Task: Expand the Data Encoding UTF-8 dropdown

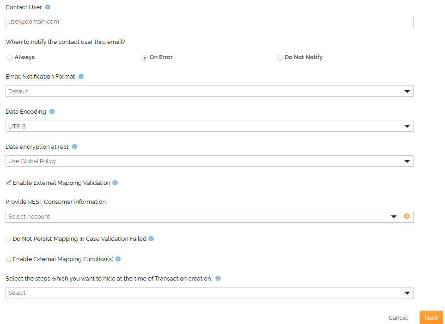Action: click(x=209, y=126)
